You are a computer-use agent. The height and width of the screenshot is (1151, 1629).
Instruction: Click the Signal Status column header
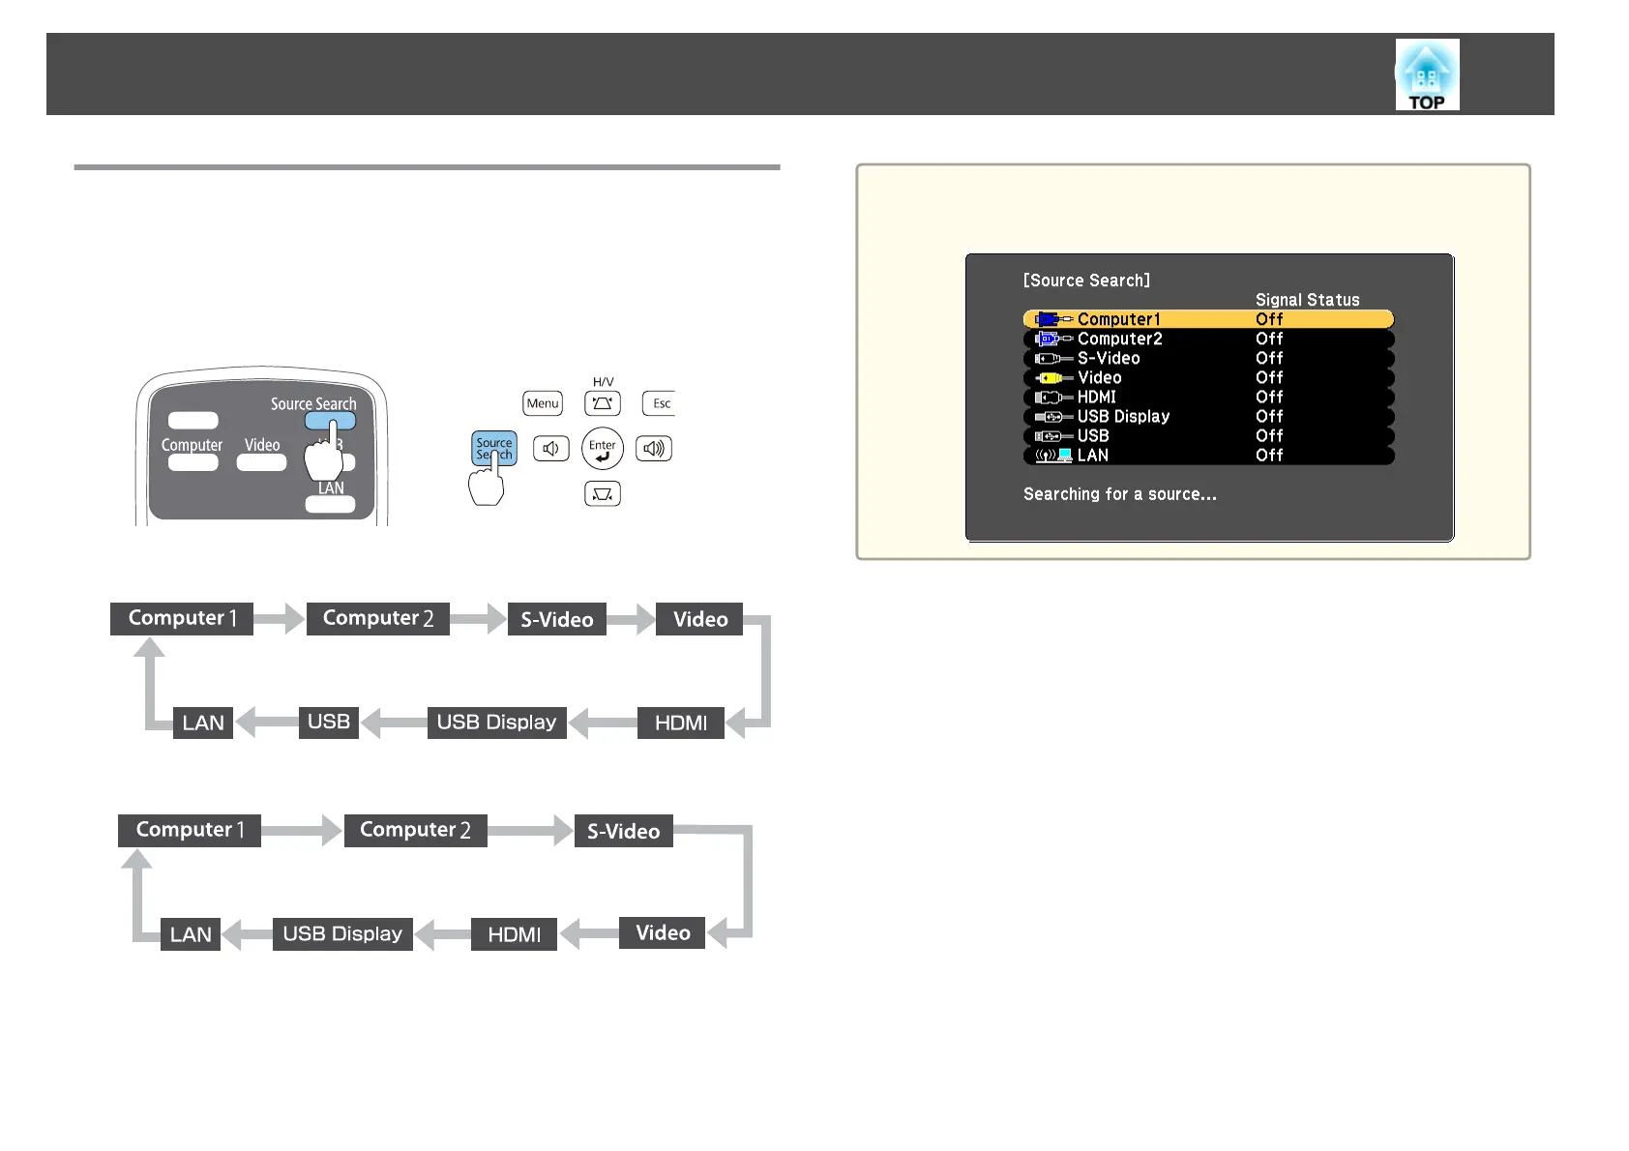(x=1307, y=300)
